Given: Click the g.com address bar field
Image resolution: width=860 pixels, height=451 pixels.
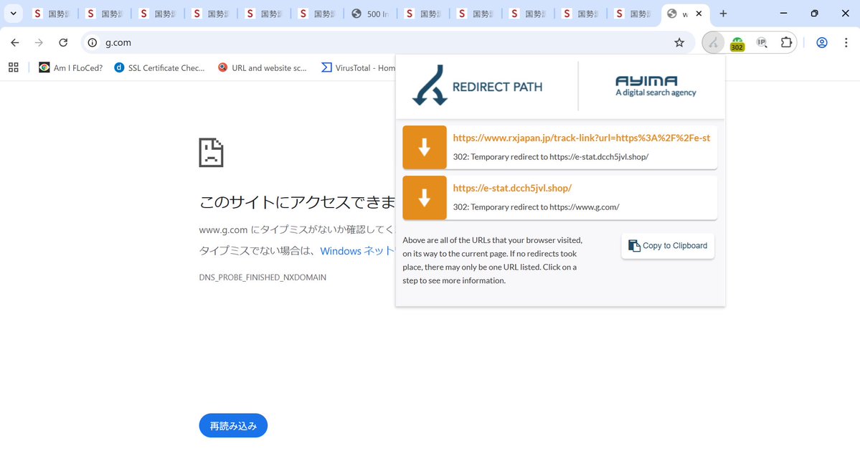Looking at the screenshot, I should tap(215, 42).
